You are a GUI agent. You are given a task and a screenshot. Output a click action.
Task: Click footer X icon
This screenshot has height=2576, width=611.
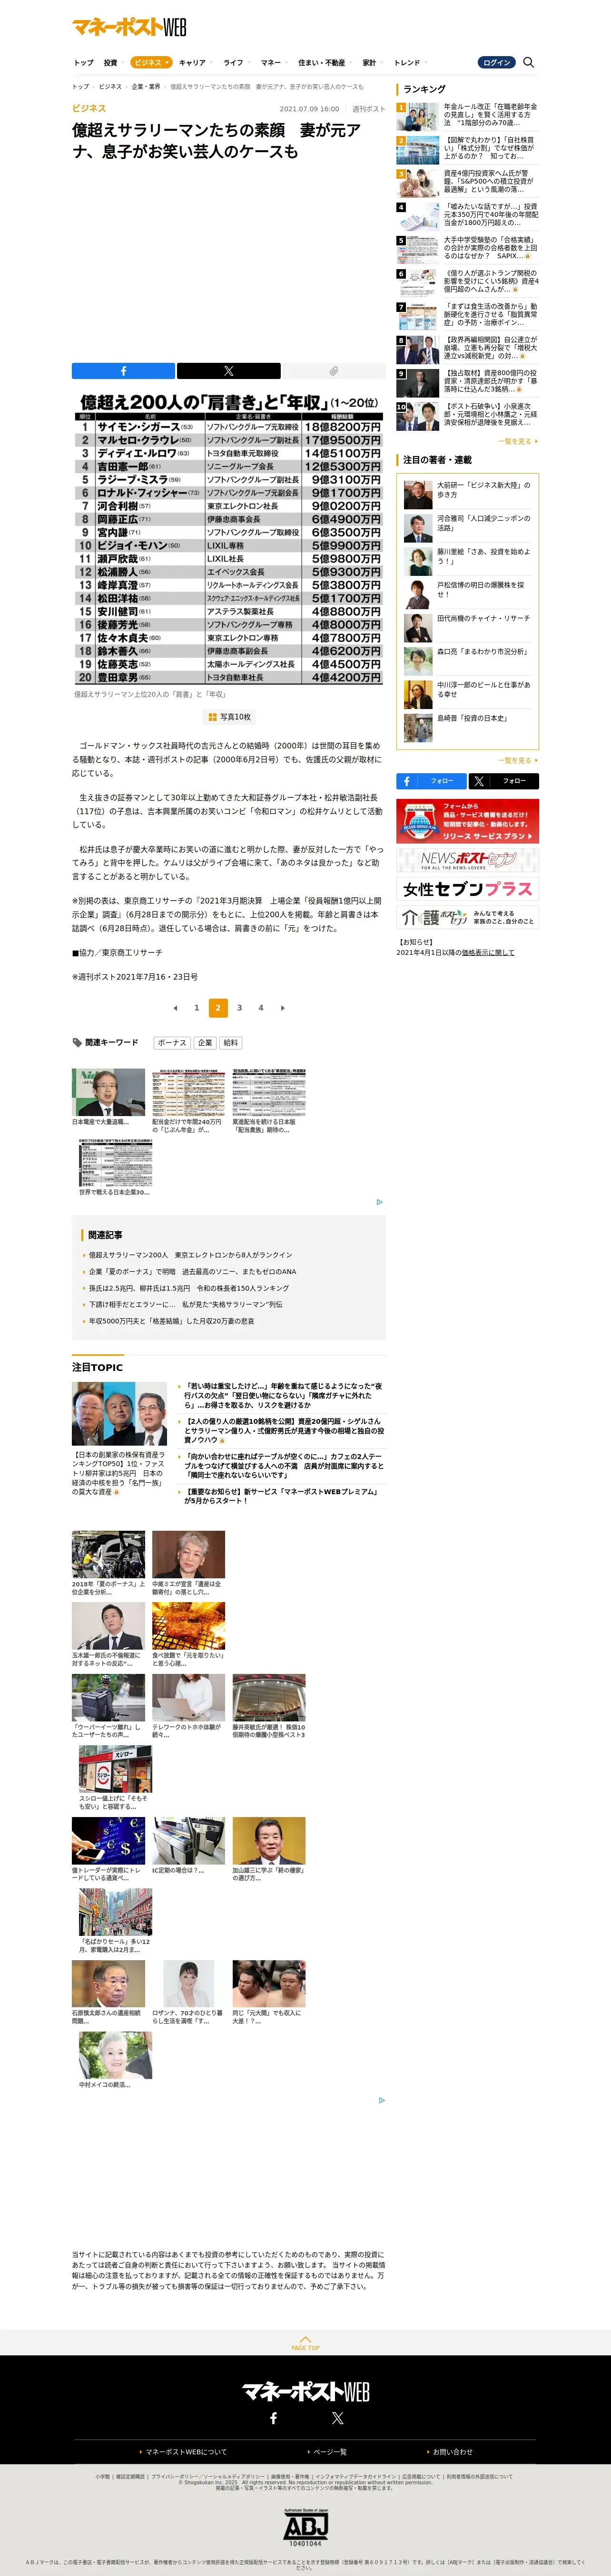coord(338,2418)
